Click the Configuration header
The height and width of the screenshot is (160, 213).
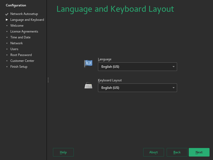click(x=16, y=5)
